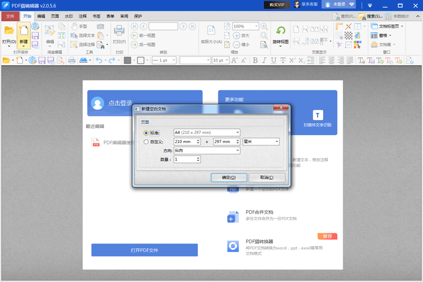Click the dark gray fill color swatch
The image size is (423, 282).
[127, 60]
